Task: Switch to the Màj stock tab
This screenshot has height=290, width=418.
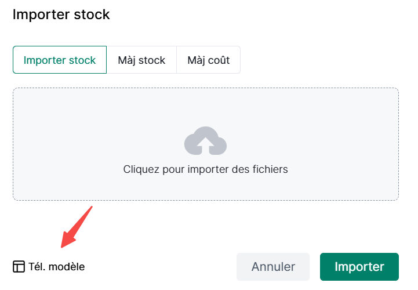Action: (141, 60)
